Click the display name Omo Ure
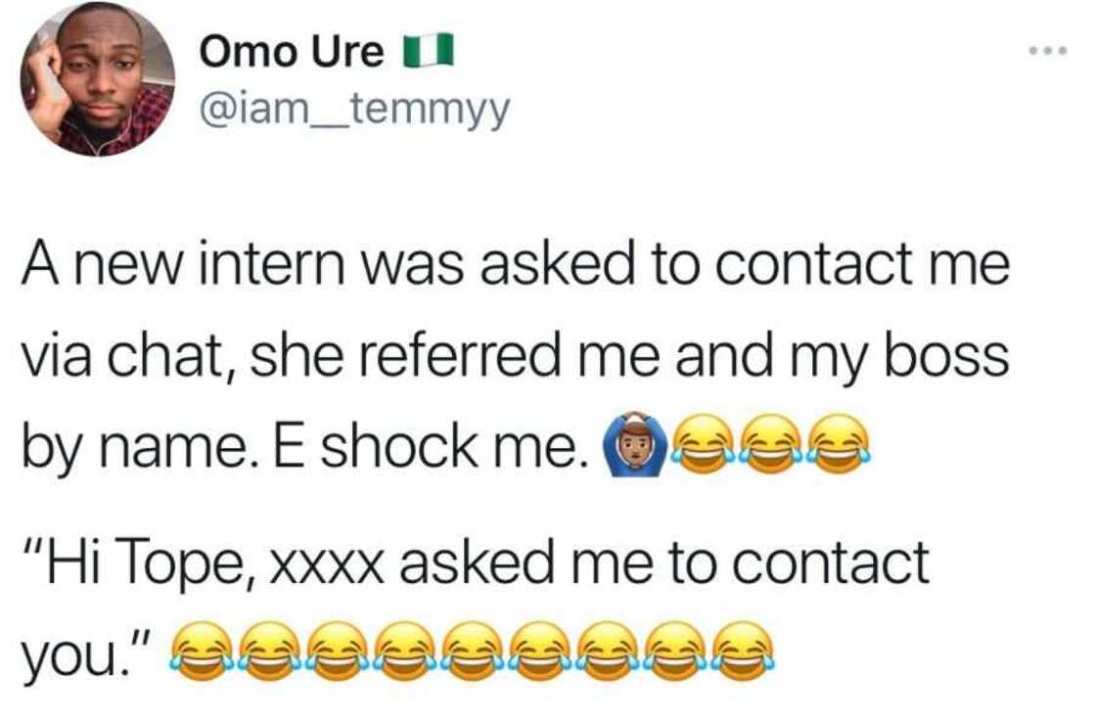 [x=294, y=51]
